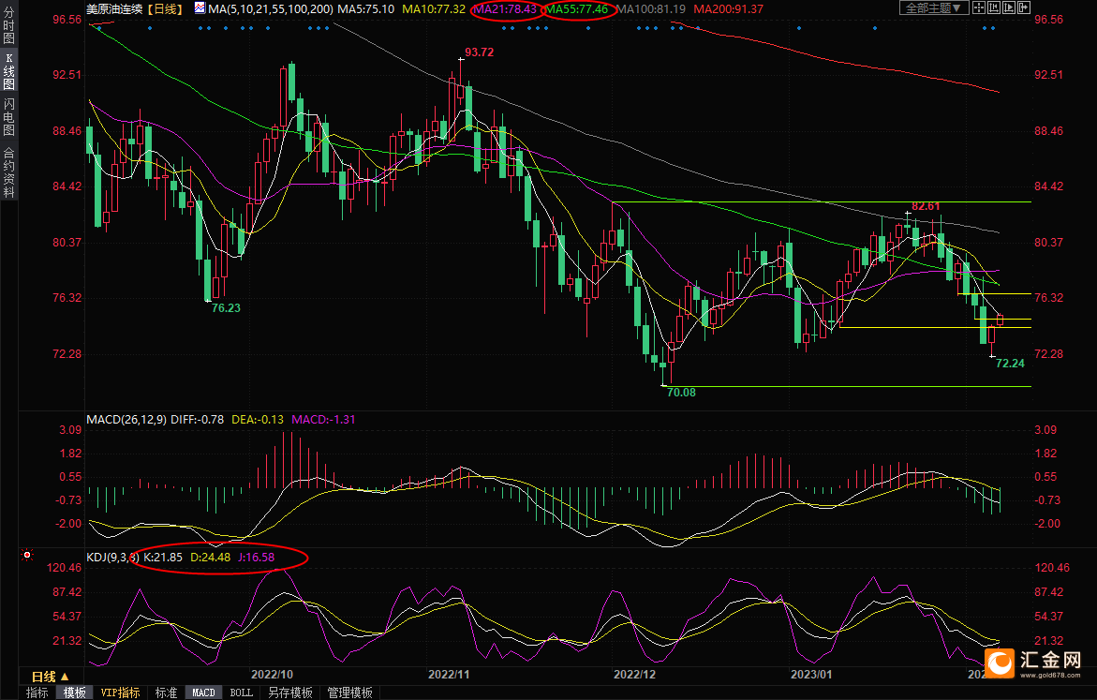Click the MA(5,10,21,55,100,200) label

(271, 9)
